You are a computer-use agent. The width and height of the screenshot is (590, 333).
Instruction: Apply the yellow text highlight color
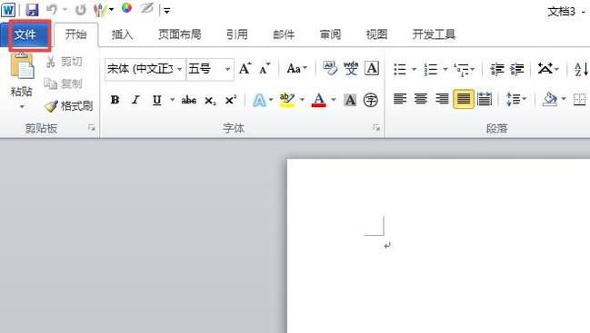[x=287, y=100]
